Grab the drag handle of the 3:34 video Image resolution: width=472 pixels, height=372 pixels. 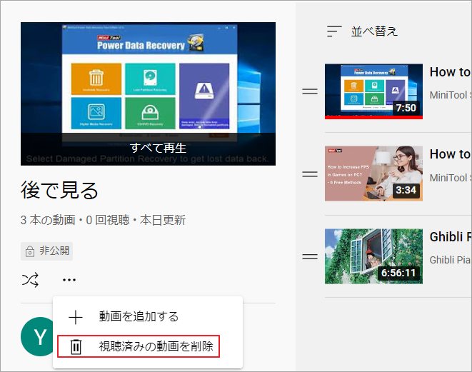(310, 174)
